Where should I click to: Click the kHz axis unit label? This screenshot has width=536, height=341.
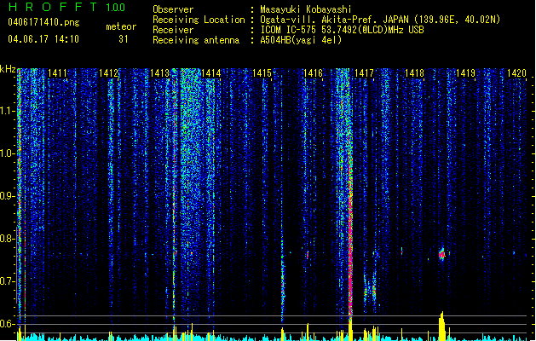coord(8,69)
